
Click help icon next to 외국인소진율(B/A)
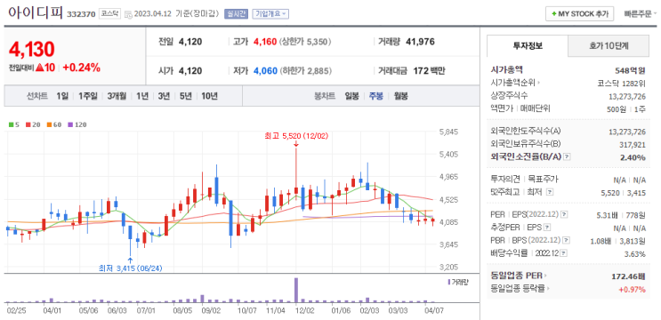tap(567, 157)
